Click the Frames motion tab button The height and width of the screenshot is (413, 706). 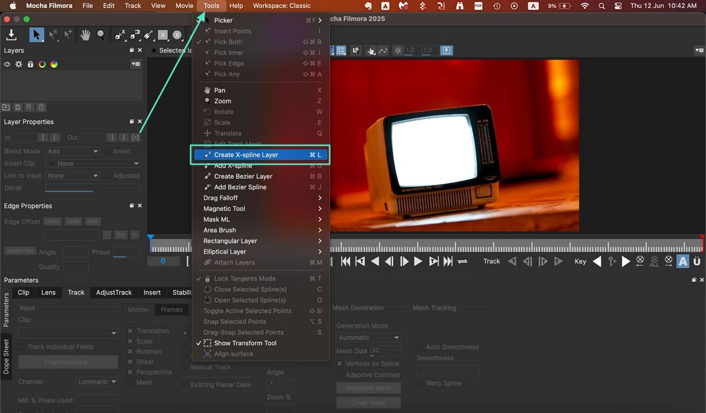[171, 309]
